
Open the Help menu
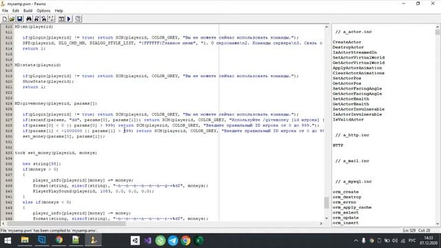click(x=59, y=11)
